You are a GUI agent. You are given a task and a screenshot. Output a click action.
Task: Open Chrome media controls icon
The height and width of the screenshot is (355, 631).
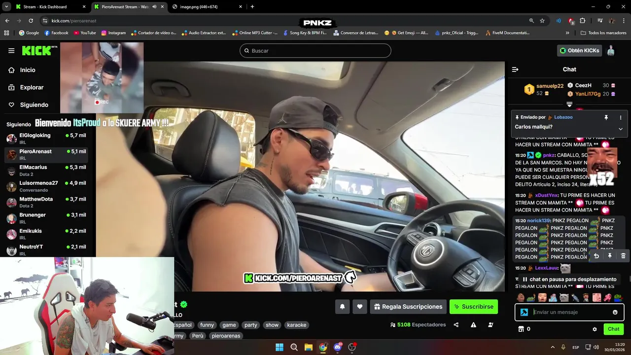[600, 21]
